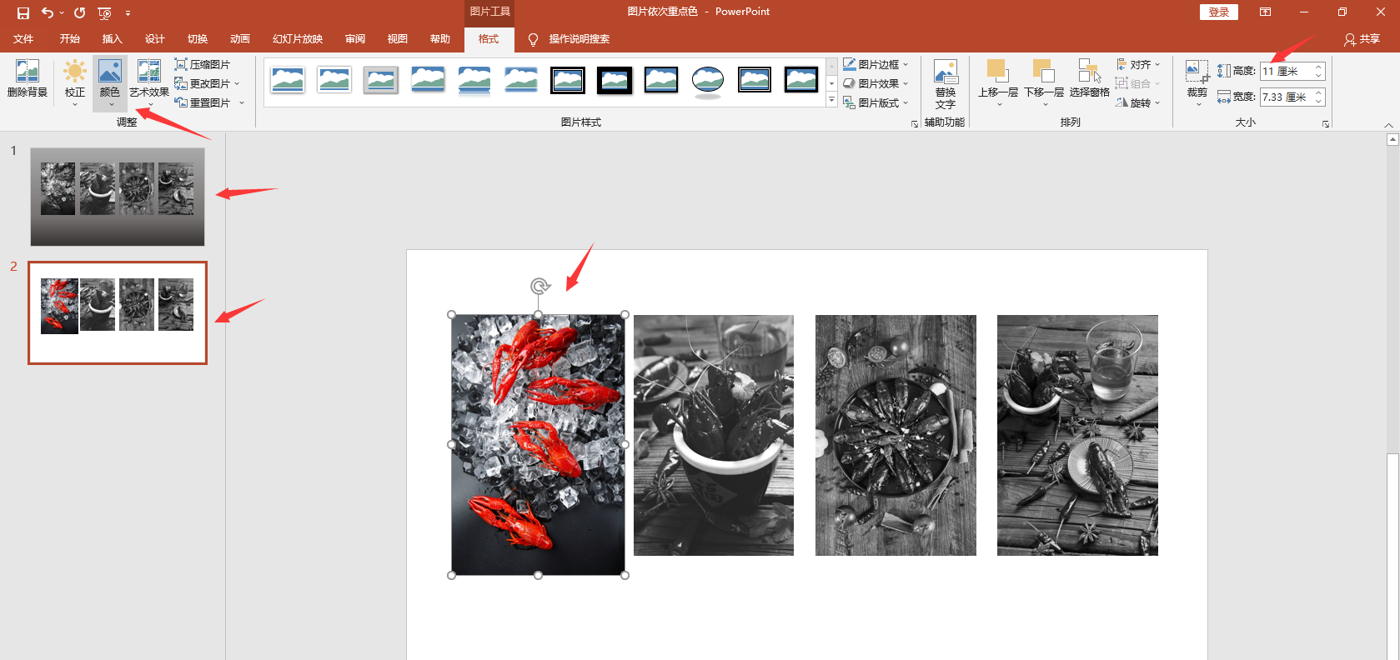Open 图片版式 picture layout menu
The width and height of the screenshot is (1400, 660).
coord(876,102)
